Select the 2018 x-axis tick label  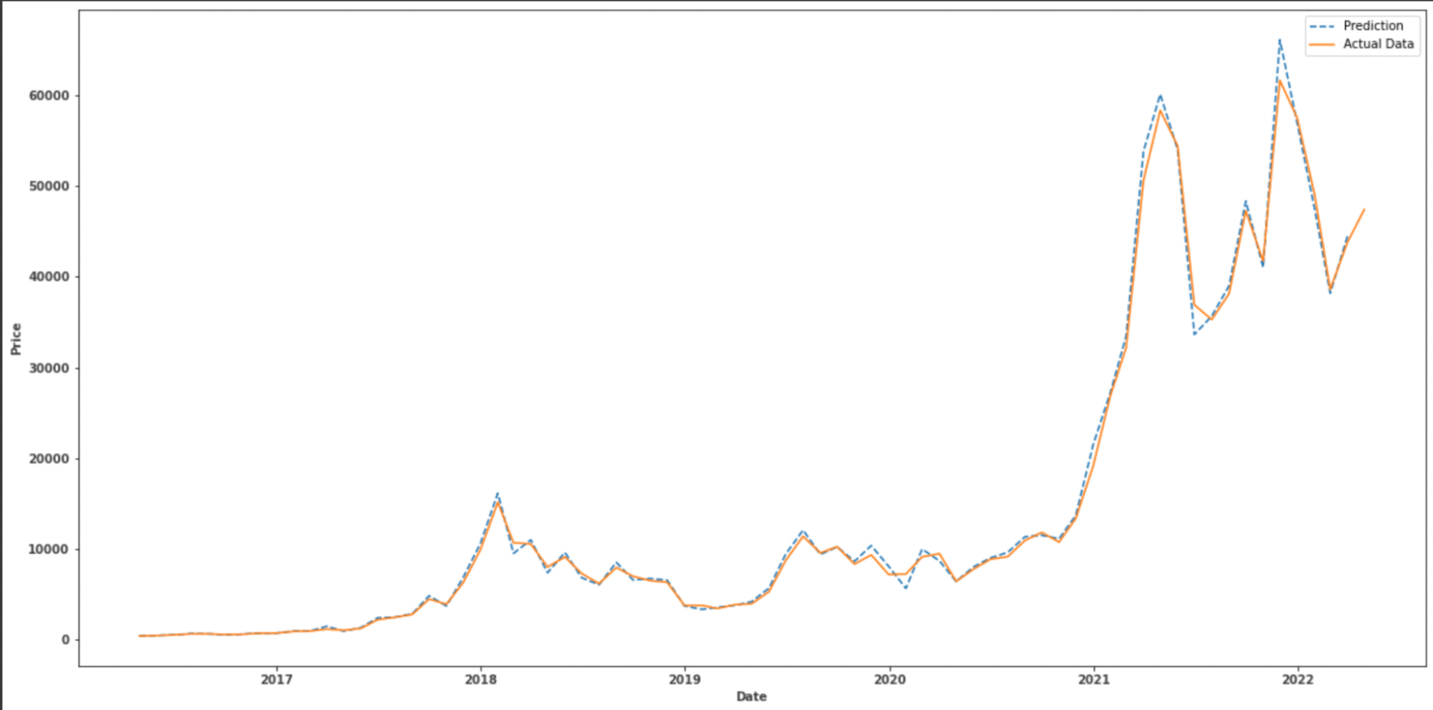coord(480,679)
